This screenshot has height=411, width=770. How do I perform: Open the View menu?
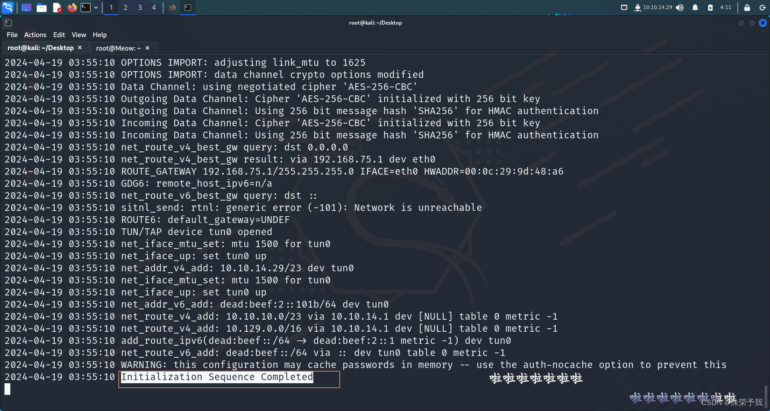(x=79, y=35)
